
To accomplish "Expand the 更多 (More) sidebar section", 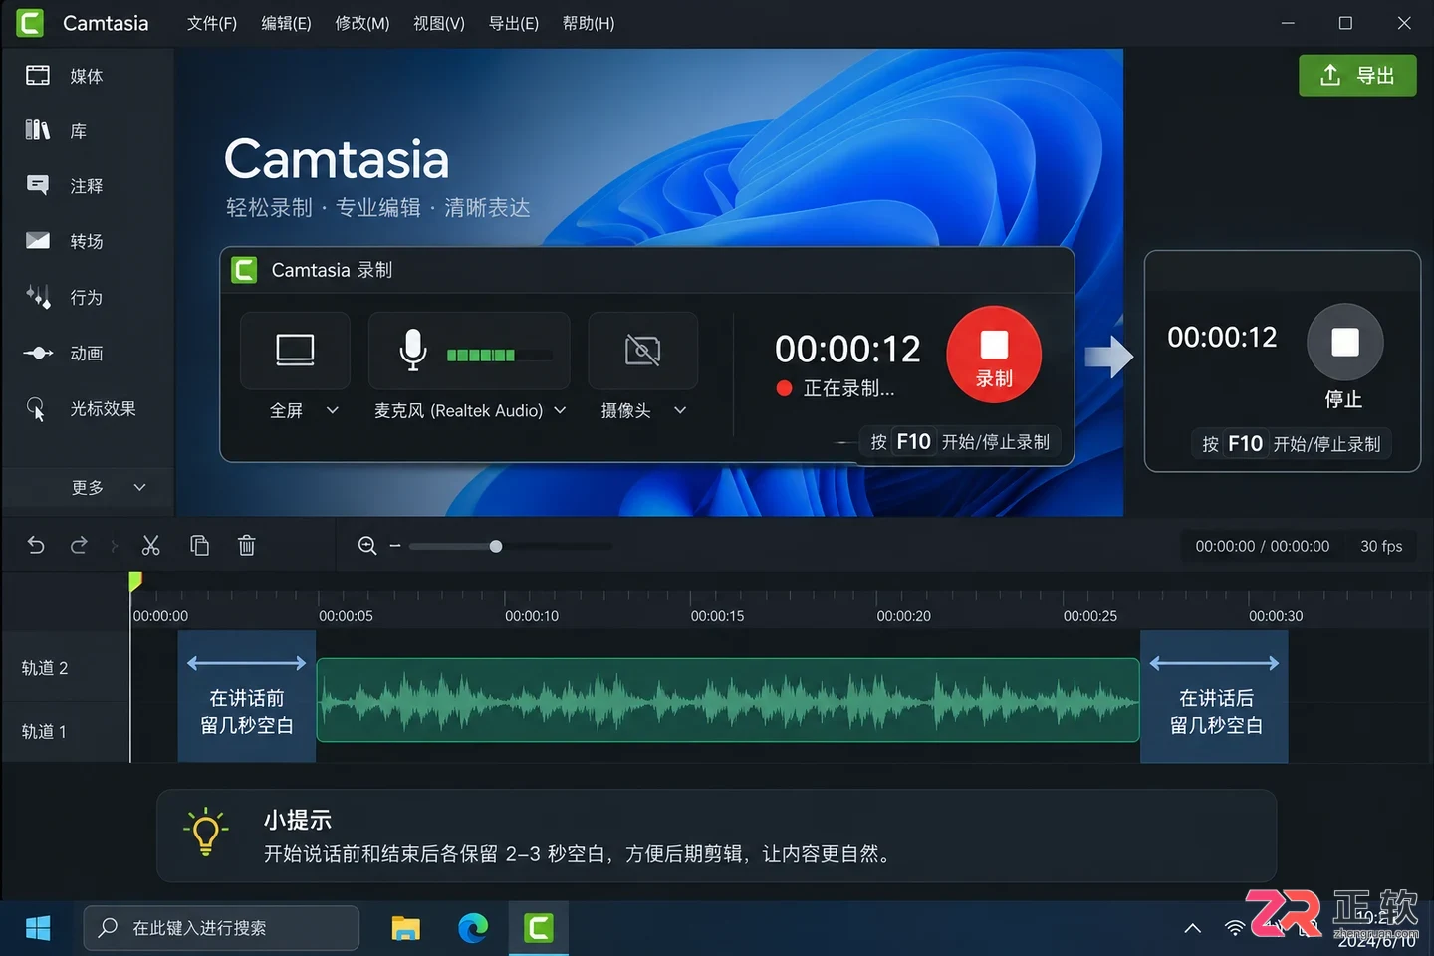I will click(x=109, y=487).
